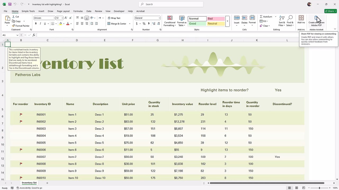Click Create and Share Adobe PDF

tap(316, 21)
